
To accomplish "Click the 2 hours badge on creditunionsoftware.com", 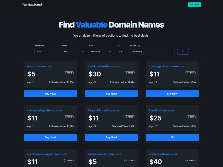I will (130, 73).
